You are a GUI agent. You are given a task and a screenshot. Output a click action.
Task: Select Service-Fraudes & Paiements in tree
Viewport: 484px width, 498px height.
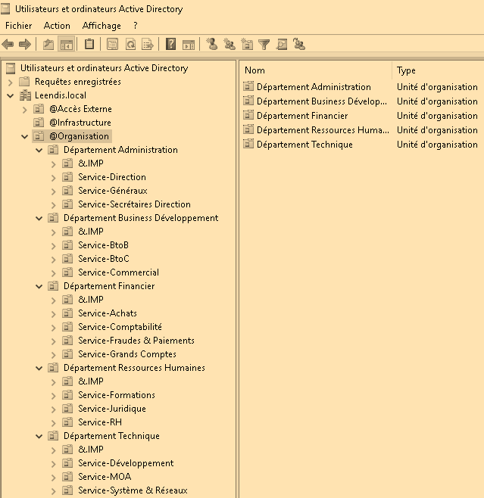136,341
